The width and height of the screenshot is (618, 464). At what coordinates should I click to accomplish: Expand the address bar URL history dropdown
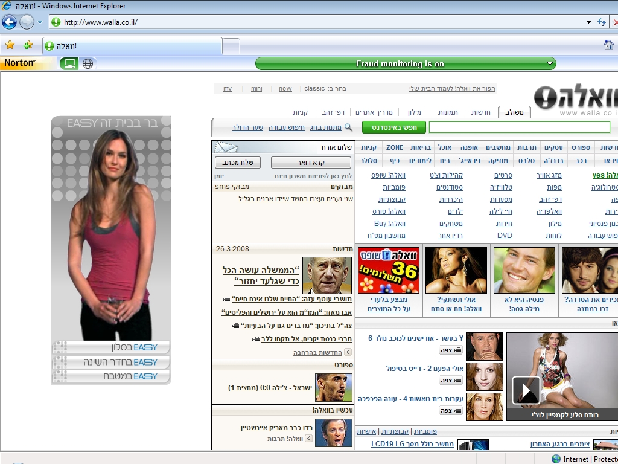click(588, 22)
